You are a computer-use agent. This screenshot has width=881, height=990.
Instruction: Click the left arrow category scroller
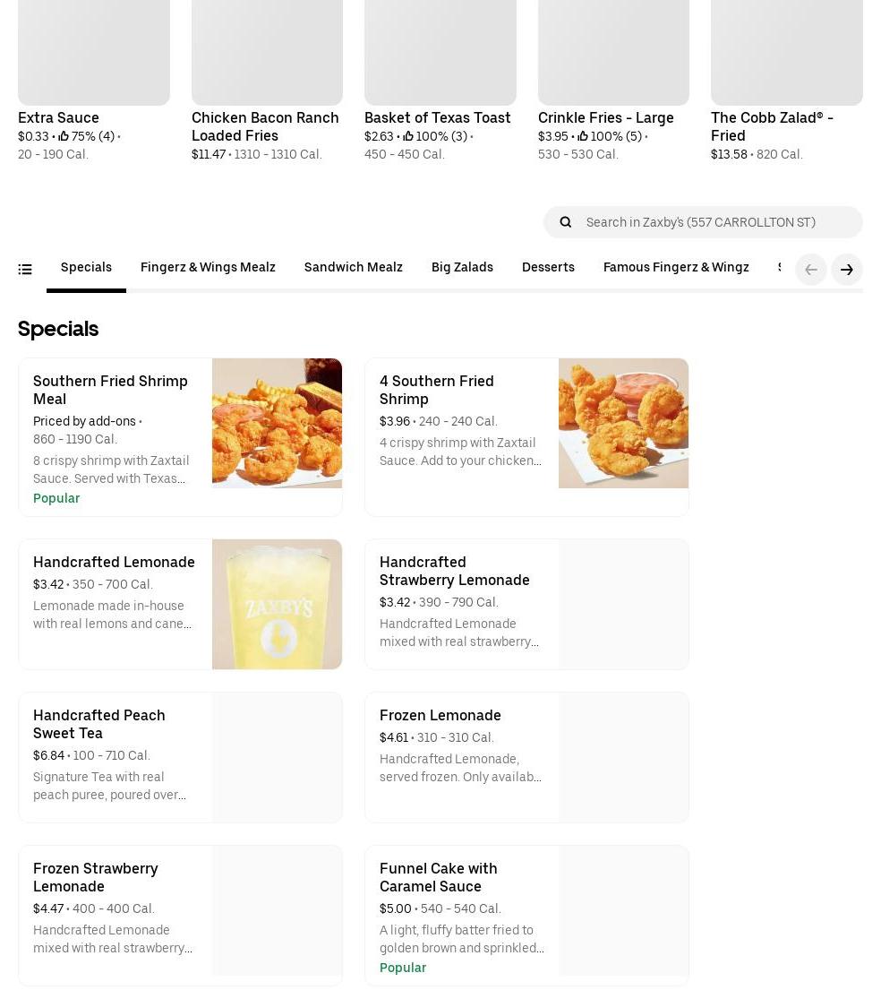(x=811, y=270)
